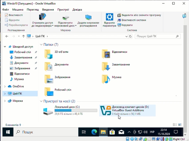Select Музика folder icon in main pane
189x141 pixels.
[106, 79]
